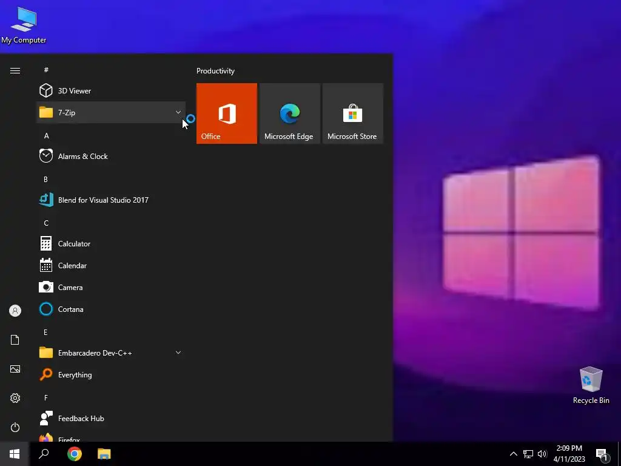The image size is (621, 466).
Task: Open the Office tile
Action: point(227,113)
